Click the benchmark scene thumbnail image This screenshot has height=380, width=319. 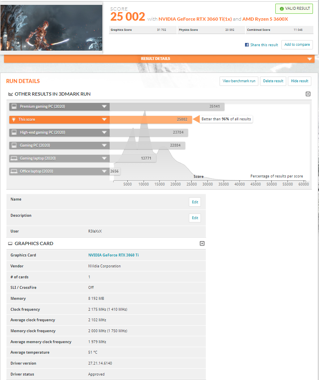point(51,28)
